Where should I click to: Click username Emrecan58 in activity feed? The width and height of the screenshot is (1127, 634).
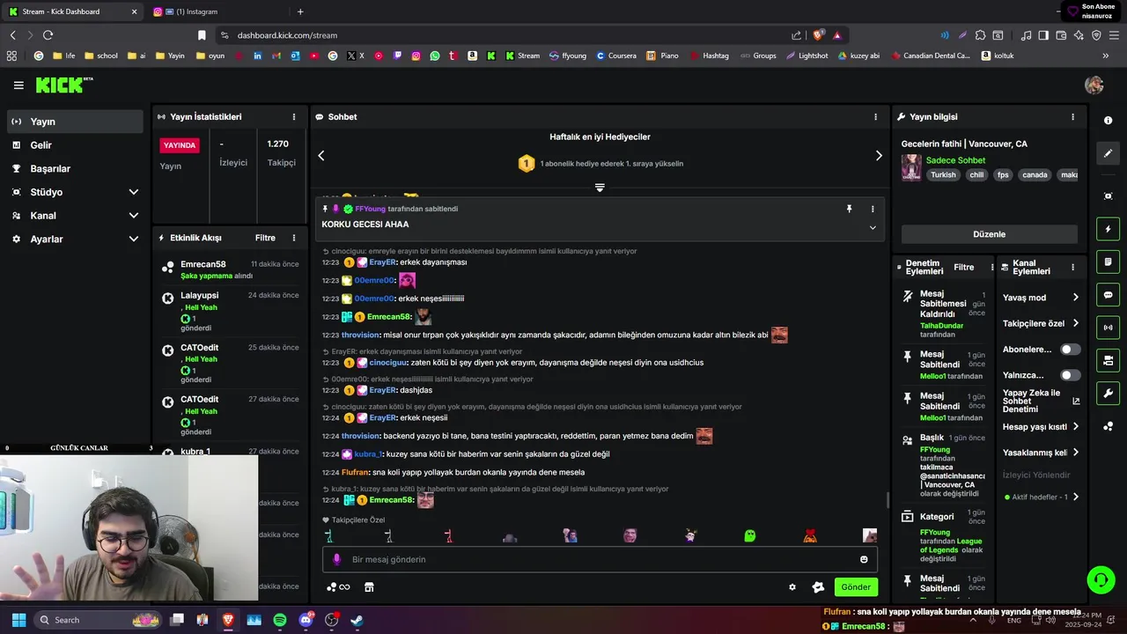203,264
